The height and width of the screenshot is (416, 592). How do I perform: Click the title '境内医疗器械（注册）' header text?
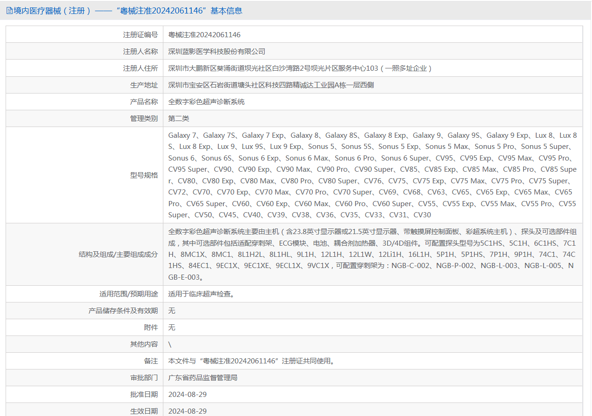coord(53,10)
